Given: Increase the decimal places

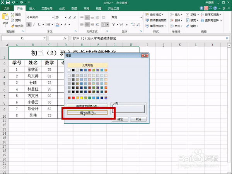Looking at the screenshot, I should coord(133,25).
